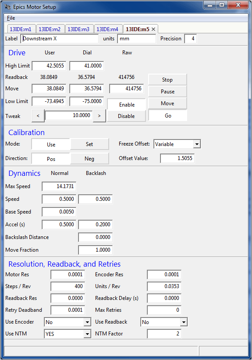Click the Enable motor button
The width and height of the screenshot is (252, 360).
pyautogui.click(x=127, y=105)
